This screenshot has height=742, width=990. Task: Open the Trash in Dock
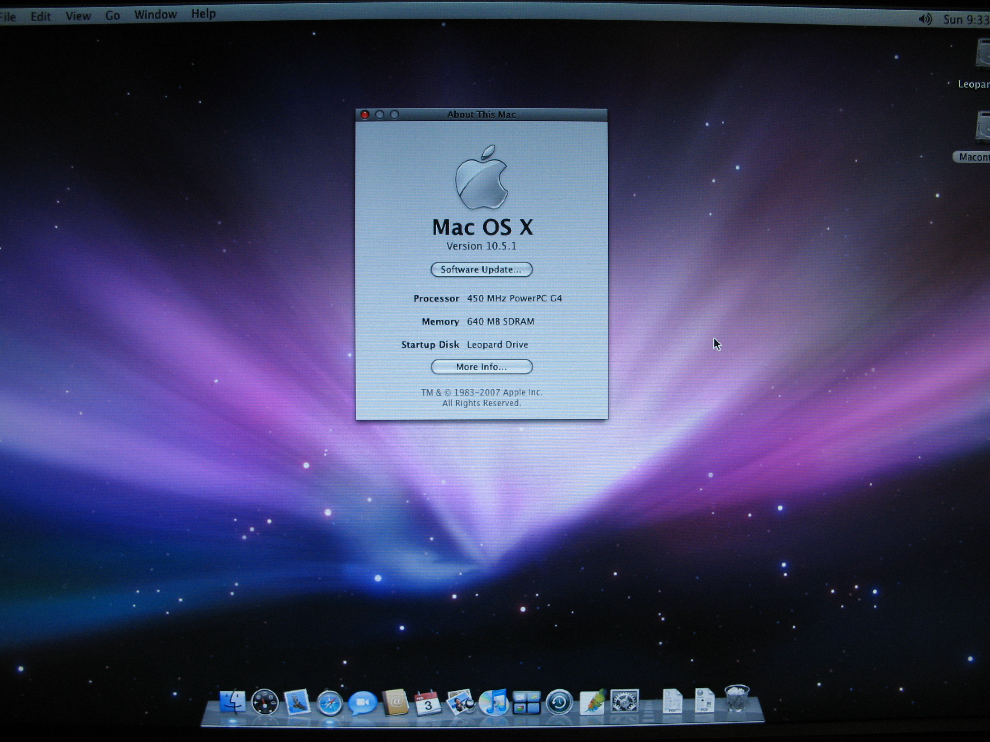736,699
